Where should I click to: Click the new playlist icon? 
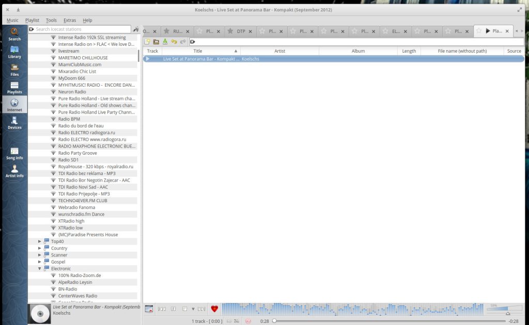[x=147, y=42]
